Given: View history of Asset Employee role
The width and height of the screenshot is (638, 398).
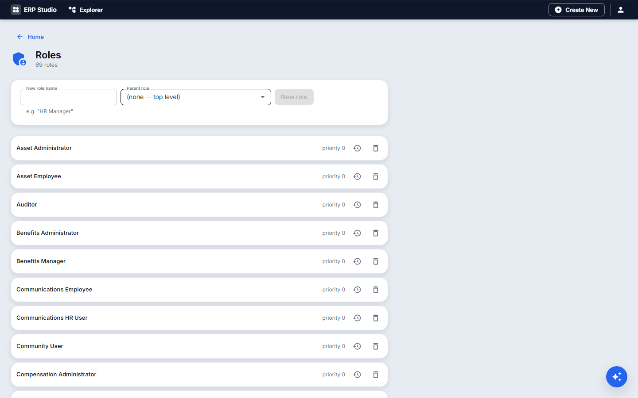Looking at the screenshot, I should pos(357,176).
